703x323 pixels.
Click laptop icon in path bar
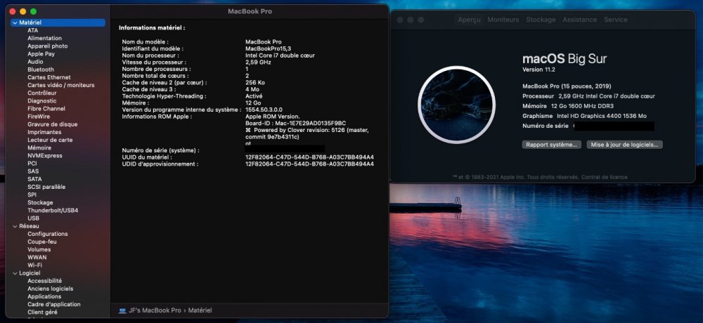pos(122,310)
